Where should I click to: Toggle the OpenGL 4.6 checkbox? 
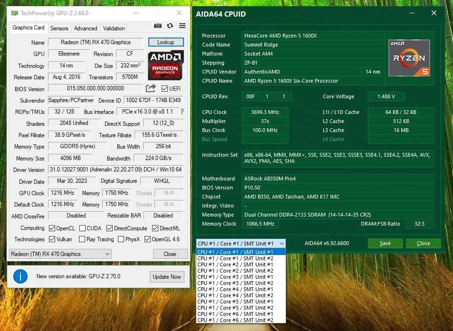point(147,239)
